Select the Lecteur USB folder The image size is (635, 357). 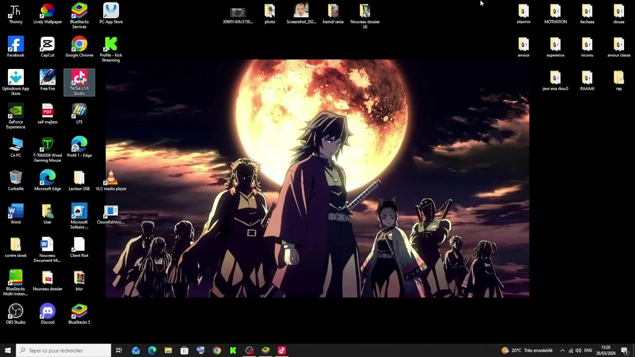pos(79,180)
